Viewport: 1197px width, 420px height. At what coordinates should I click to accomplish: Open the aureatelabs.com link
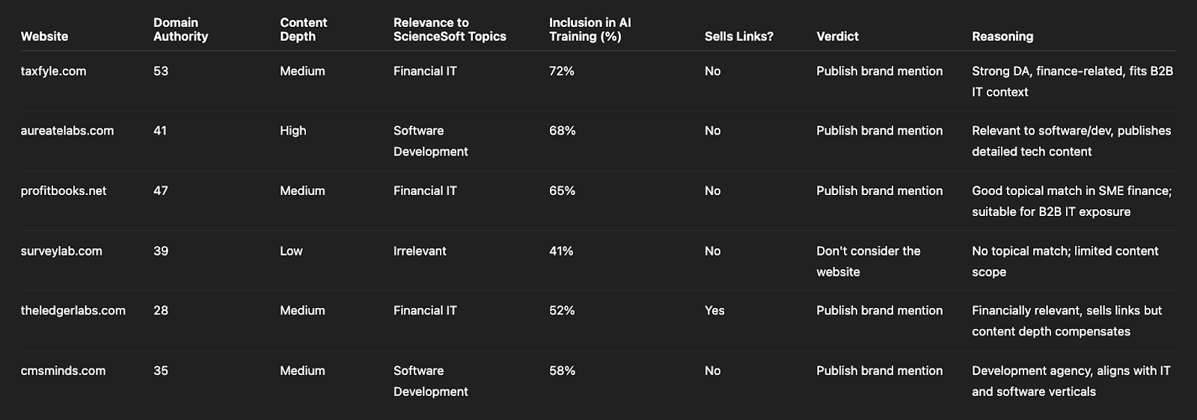pyautogui.click(x=67, y=131)
